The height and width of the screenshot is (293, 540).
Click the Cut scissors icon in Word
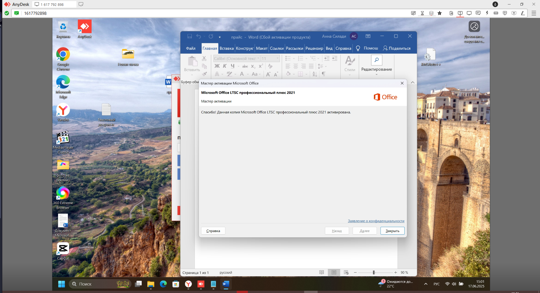(x=204, y=58)
